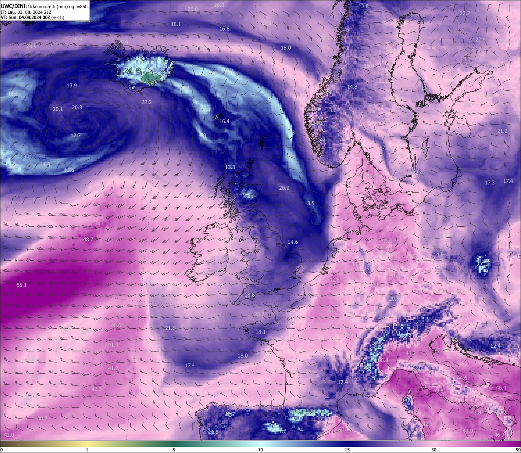Click the 14.8 value over Norway
521x453 pixels.
352,87
